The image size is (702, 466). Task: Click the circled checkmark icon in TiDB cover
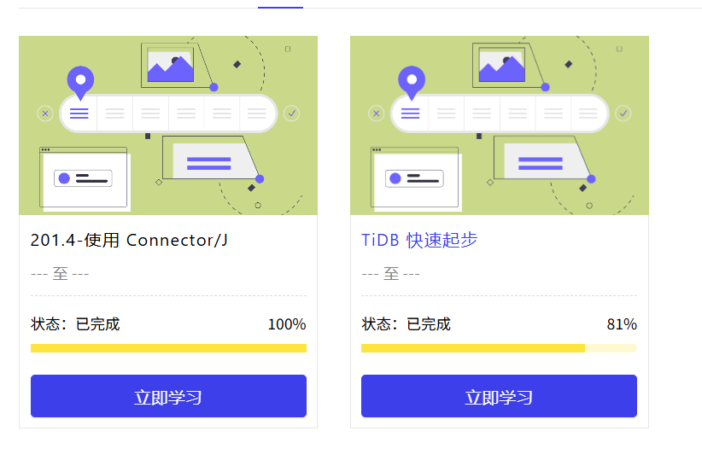pyautogui.click(x=623, y=114)
